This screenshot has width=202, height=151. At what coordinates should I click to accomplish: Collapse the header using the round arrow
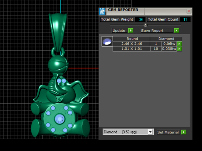146,25
